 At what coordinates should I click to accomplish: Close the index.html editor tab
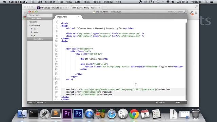78,17
